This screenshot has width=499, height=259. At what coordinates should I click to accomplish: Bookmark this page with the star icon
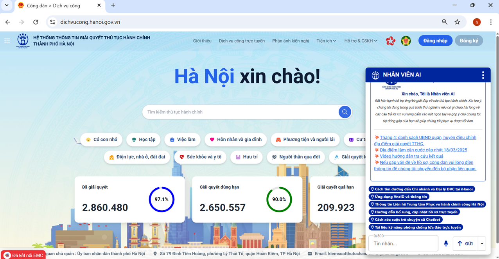click(457, 22)
